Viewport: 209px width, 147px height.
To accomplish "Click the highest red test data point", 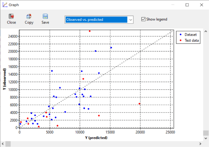I will point(90,31).
